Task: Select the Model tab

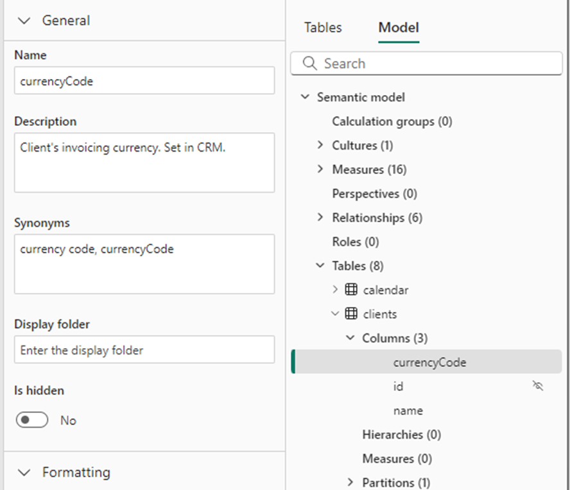Action: click(399, 28)
